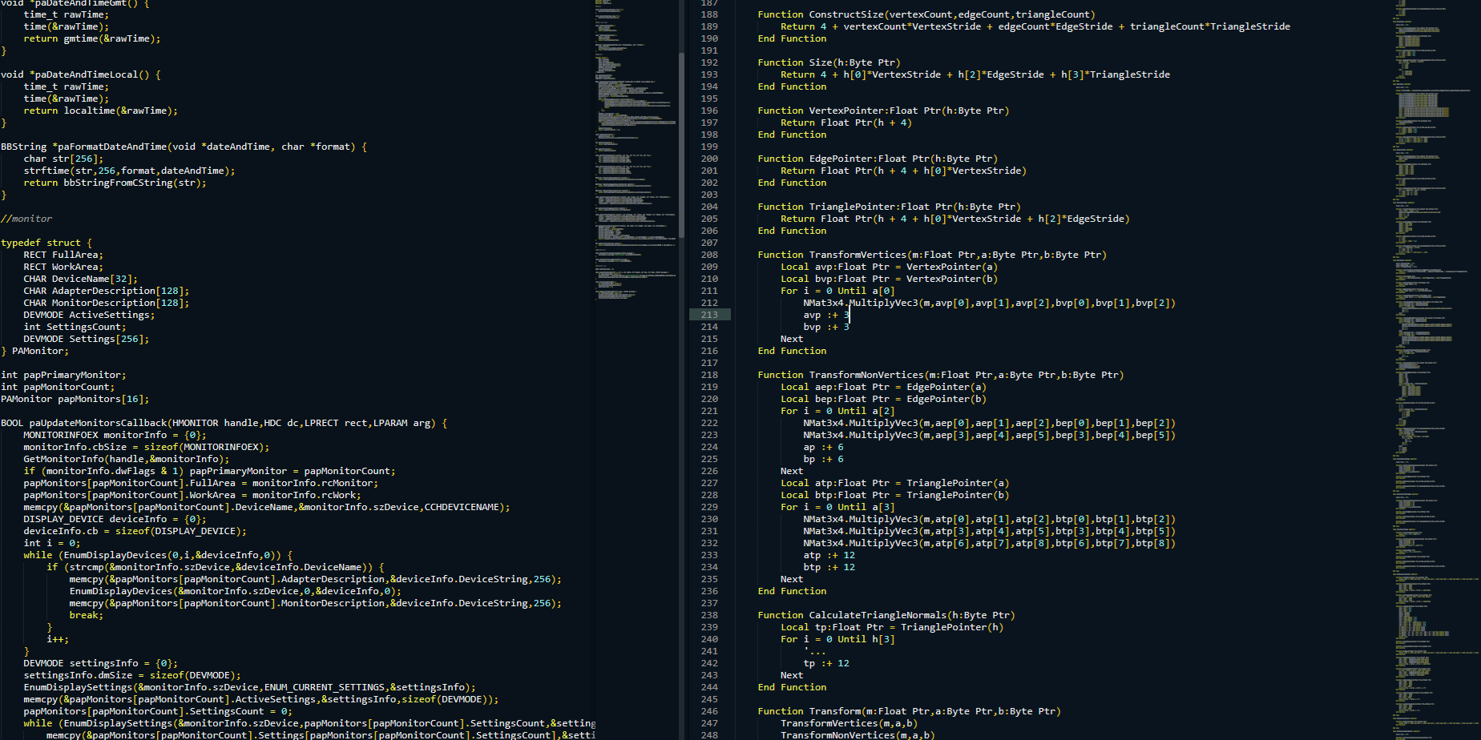This screenshot has height=740, width=1481.
Task: Click 'Function ConstructSize' declaration line
Action: pos(926,14)
